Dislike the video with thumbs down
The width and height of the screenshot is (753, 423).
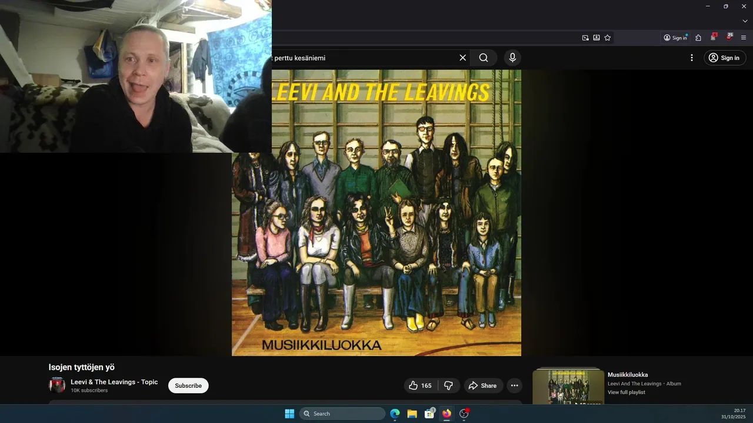click(448, 385)
